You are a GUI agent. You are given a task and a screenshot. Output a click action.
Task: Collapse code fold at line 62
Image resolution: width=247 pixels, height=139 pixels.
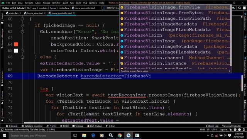click(x=22, y=32)
